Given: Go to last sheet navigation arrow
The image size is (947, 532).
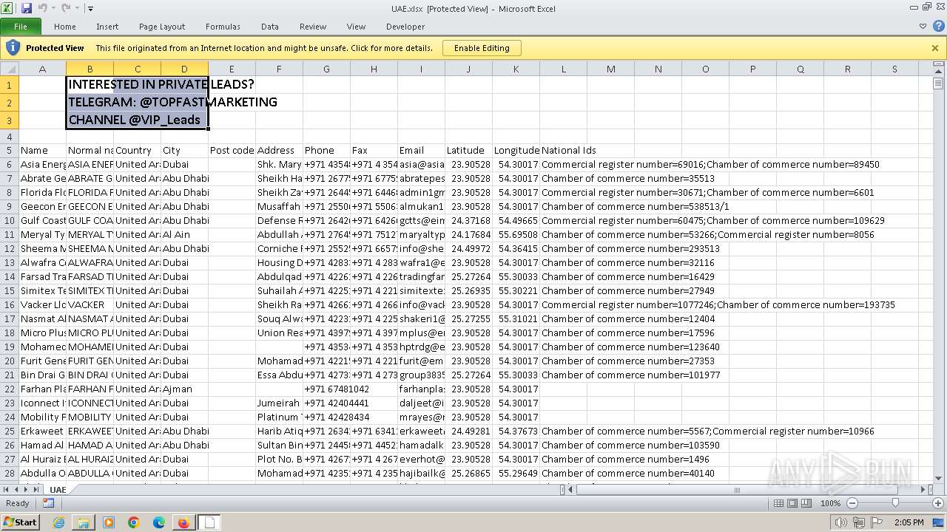Looking at the screenshot, I should tap(38, 489).
